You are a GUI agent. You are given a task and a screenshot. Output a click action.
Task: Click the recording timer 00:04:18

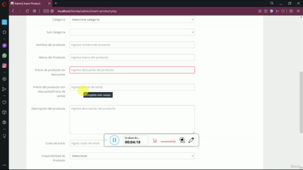pyautogui.click(x=133, y=142)
